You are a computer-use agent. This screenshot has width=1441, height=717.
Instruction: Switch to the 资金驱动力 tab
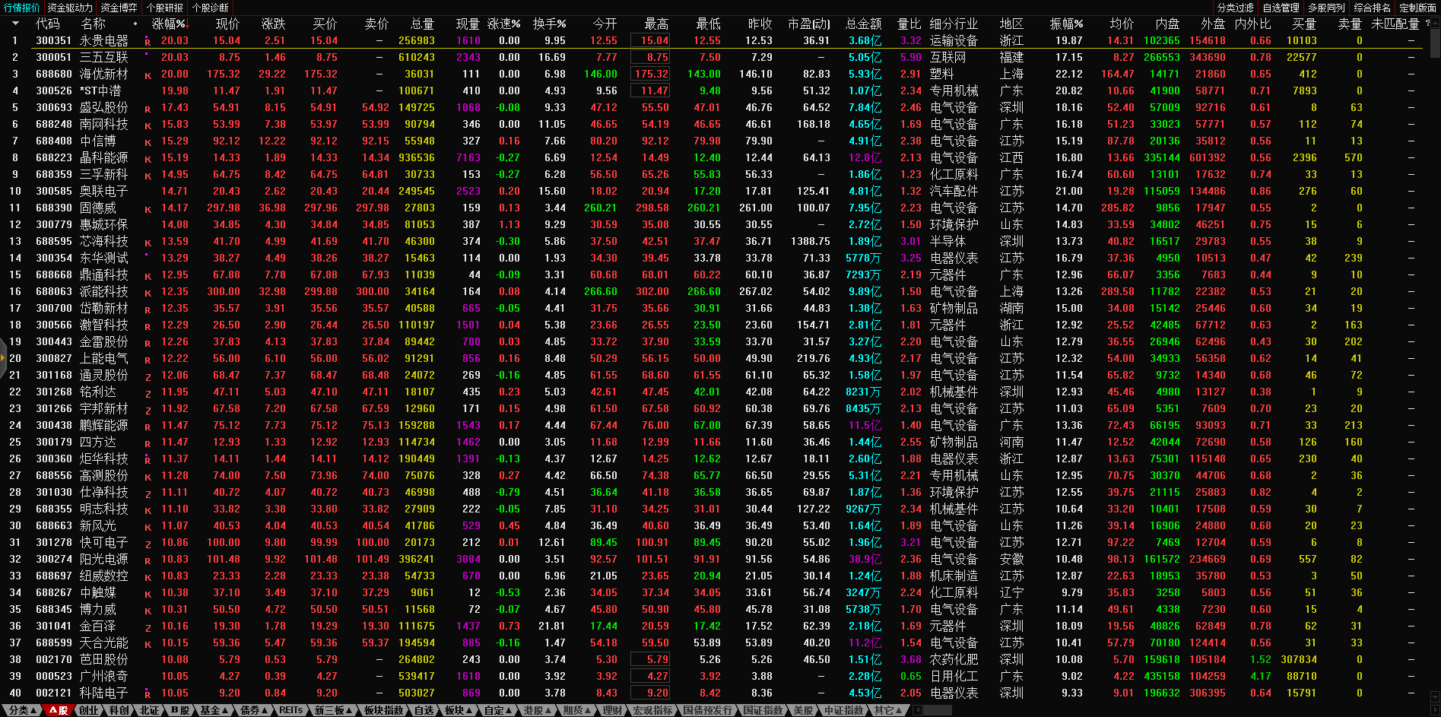pos(70,8)
